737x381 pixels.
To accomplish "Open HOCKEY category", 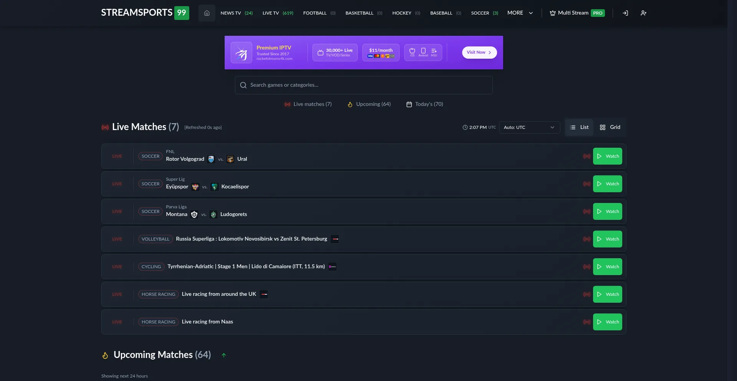I will click(406, 13).
